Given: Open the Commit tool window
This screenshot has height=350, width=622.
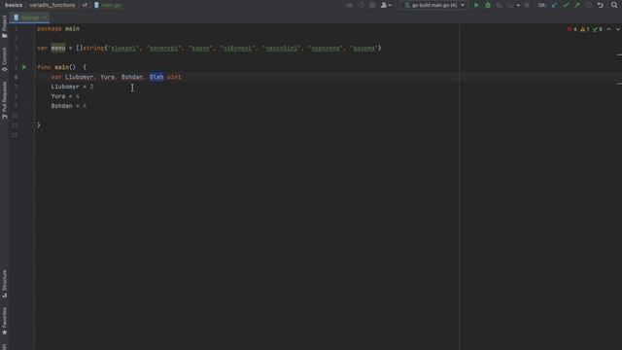Looking at the screenshot, I should (4, 59).
